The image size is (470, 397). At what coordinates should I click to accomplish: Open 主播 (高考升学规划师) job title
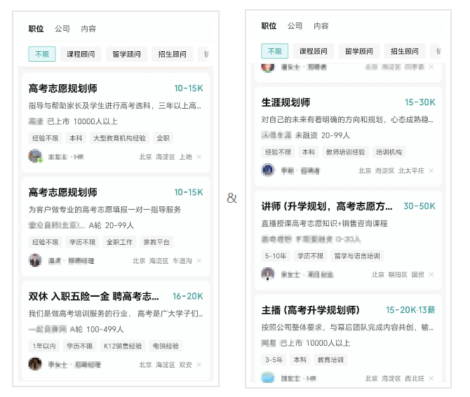click(x=310, y=310)
